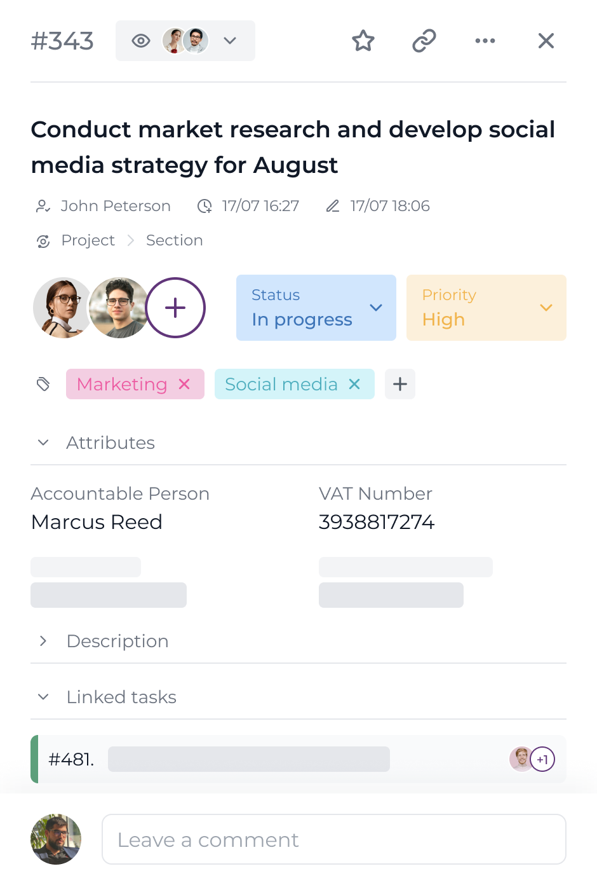Add another assignee with plus circle
This screenshot has width=597, height=885.
(175, 308)
